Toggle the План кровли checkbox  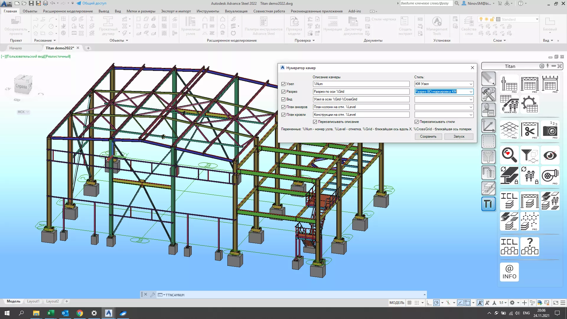point(283,115)
